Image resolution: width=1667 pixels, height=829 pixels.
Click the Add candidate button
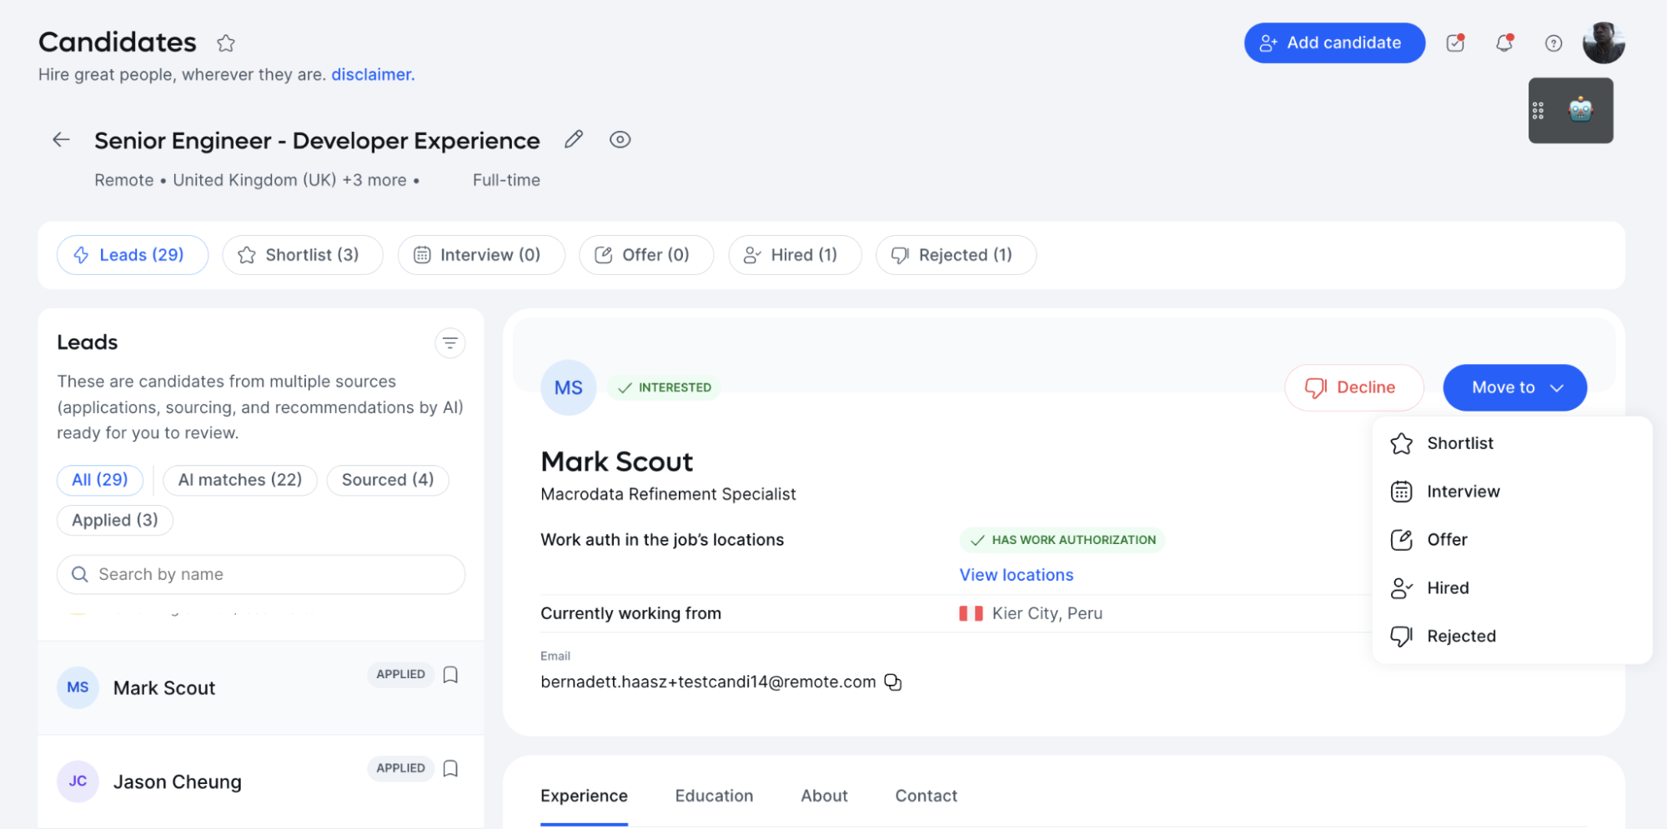point(1333,42)
